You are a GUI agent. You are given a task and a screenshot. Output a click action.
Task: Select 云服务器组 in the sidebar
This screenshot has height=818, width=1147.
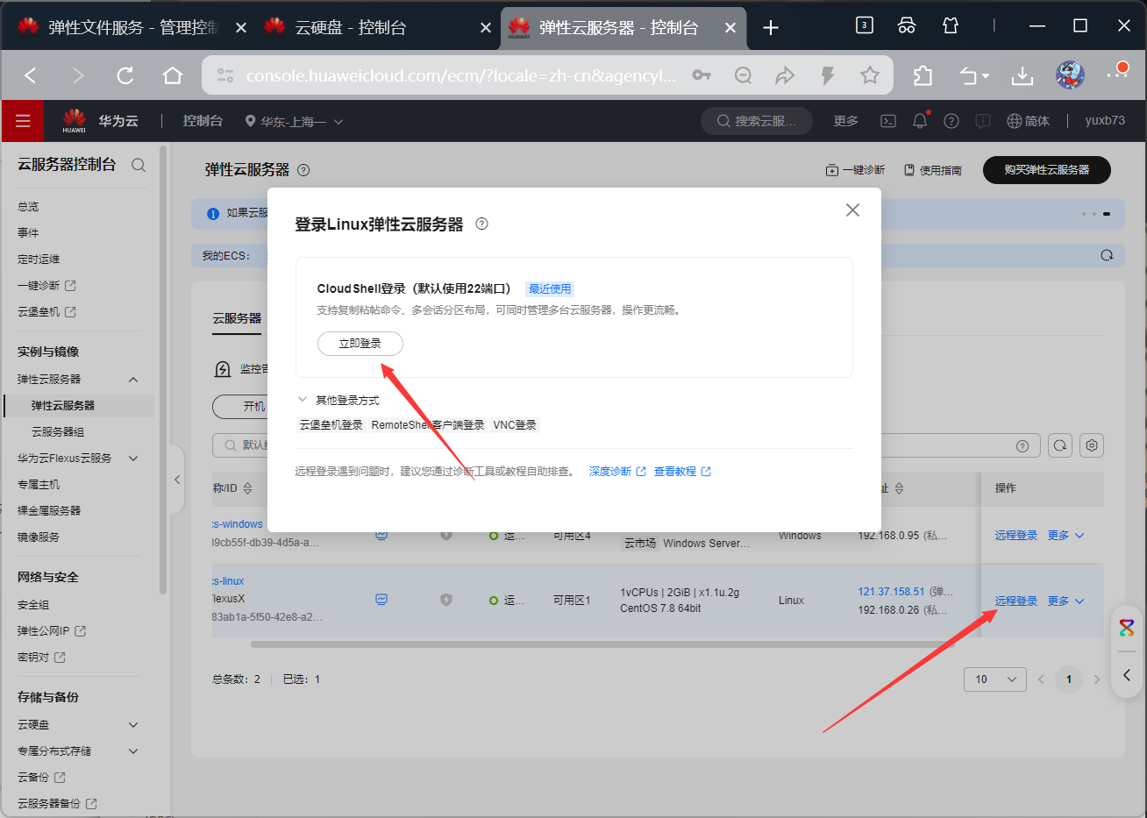pos(58,432)
